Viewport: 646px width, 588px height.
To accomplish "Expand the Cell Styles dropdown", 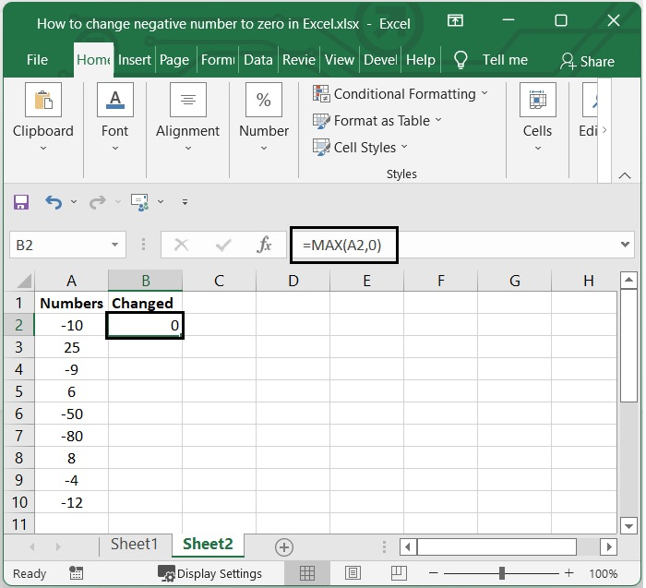I will click(x=404, y=146).
